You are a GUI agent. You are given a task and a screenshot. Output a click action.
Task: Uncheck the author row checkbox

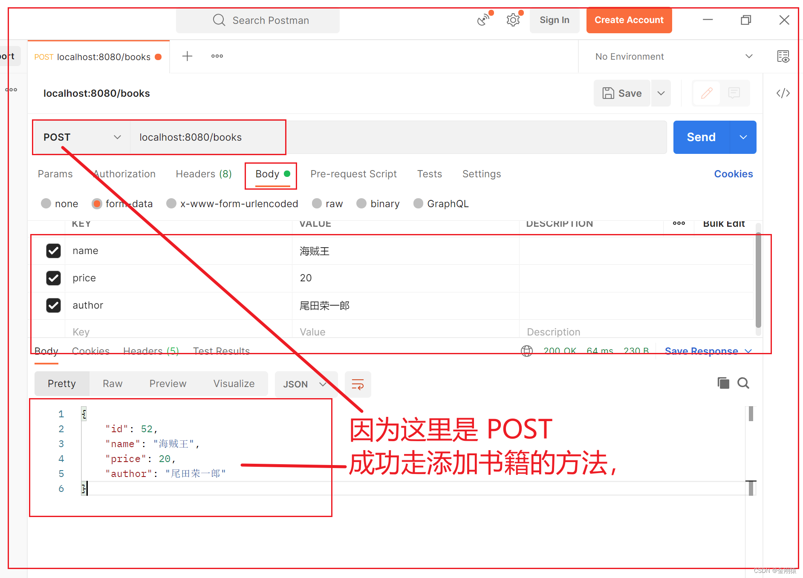pos(53,305)
